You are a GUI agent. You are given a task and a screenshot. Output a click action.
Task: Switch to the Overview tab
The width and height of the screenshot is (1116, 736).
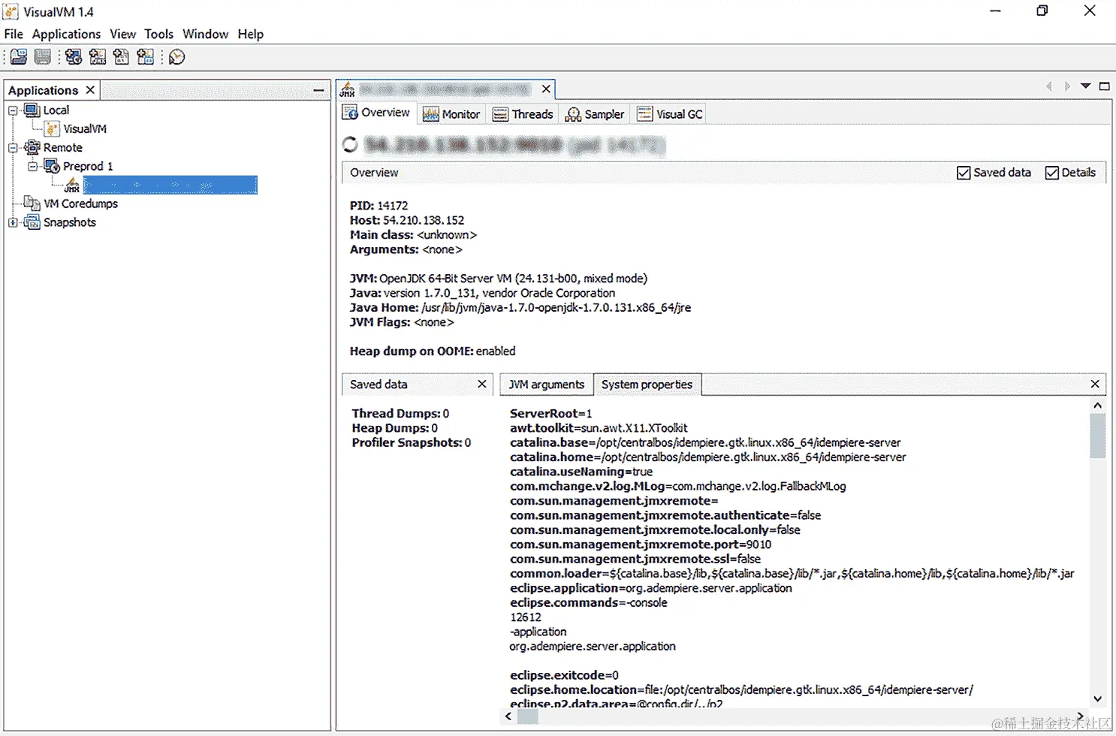click(x=376, y=113)
